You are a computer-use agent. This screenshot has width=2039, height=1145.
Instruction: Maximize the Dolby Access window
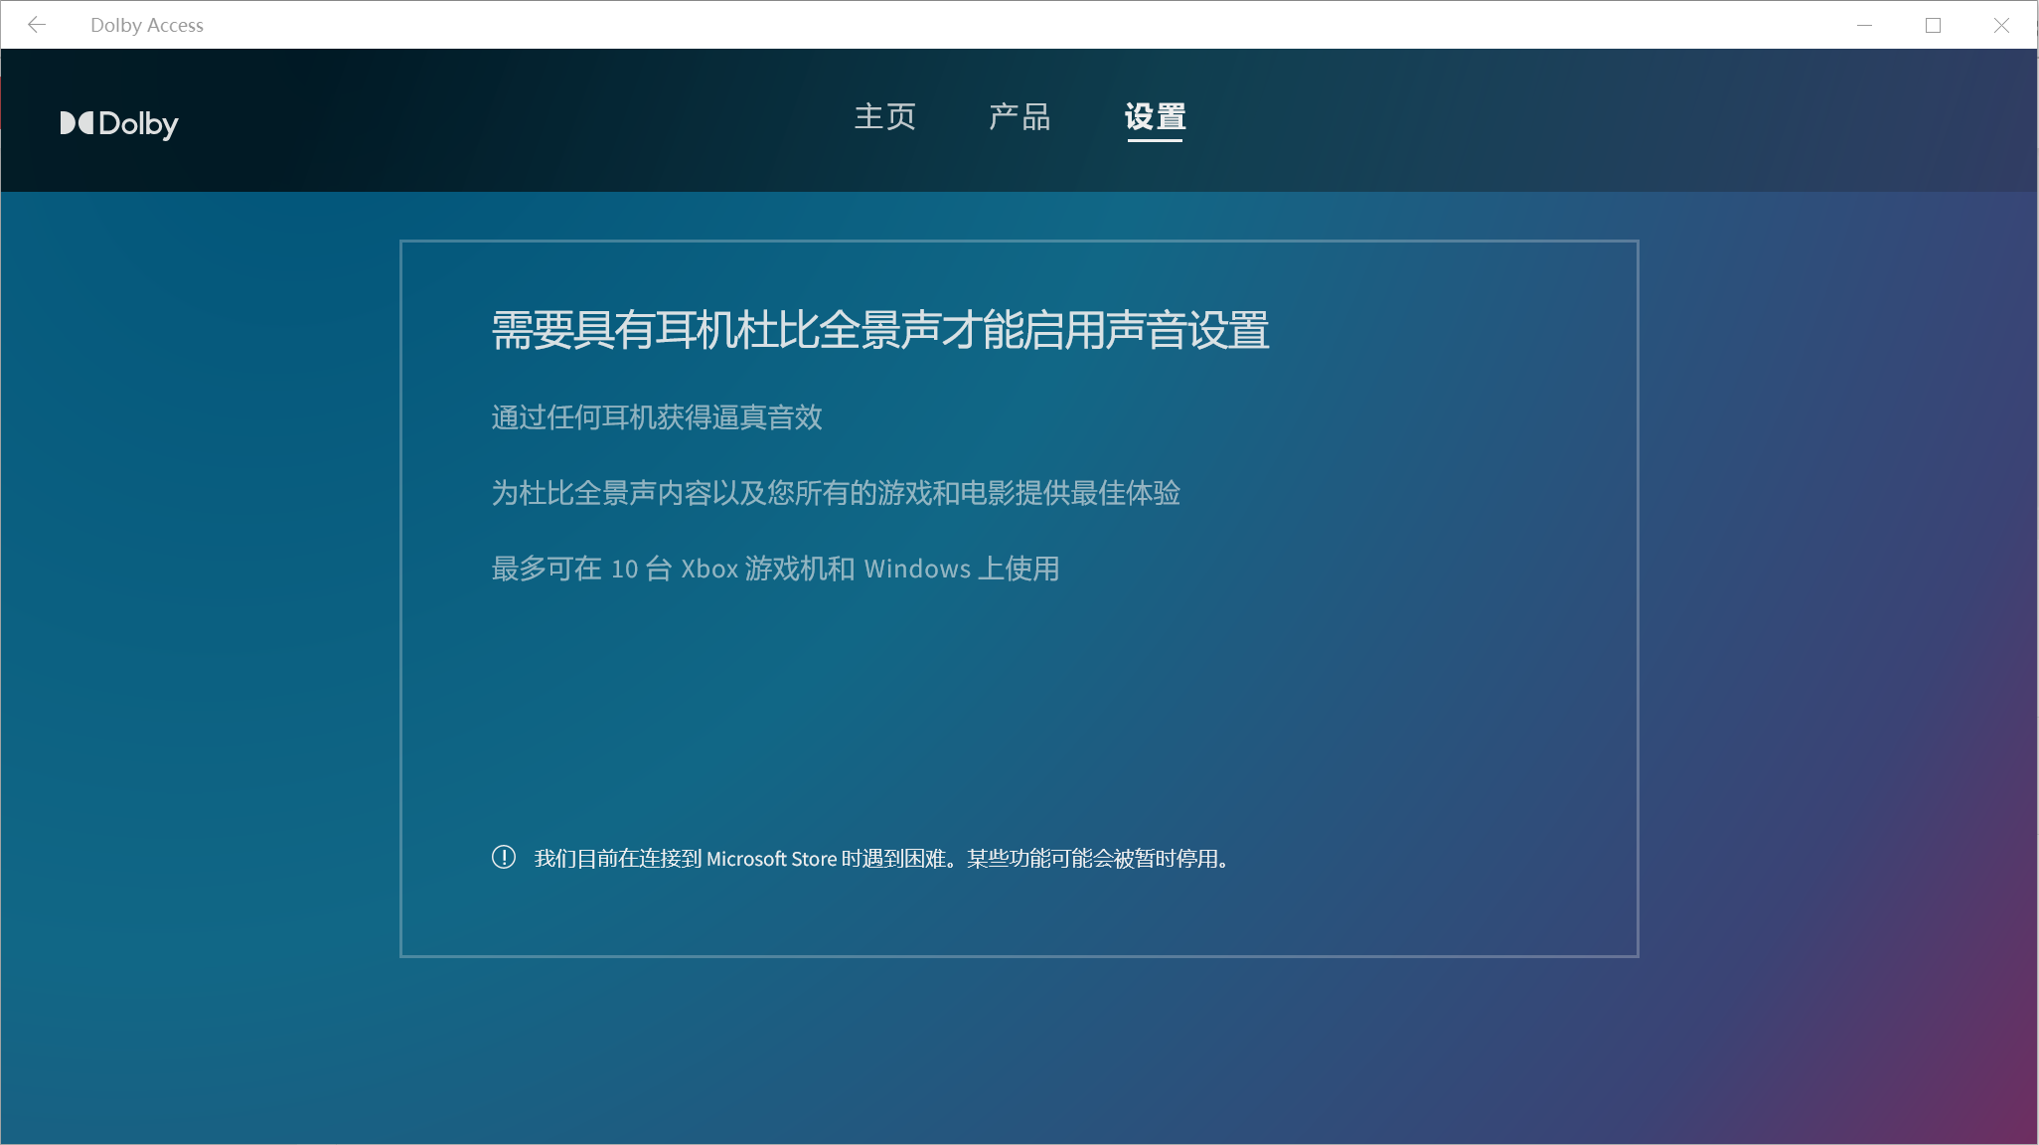1933,25
